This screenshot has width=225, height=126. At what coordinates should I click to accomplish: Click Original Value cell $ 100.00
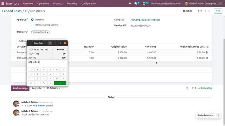[x=122, y=58]
